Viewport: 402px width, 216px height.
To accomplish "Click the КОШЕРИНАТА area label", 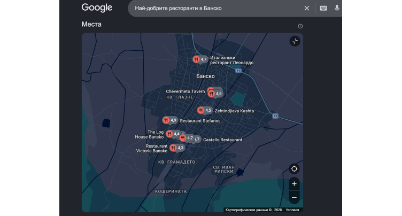I will click(171, 191).
